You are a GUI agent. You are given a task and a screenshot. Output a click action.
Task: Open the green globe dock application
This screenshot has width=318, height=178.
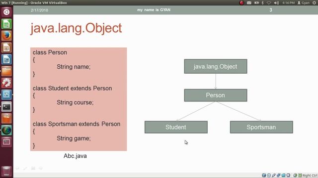click(6, 130)
